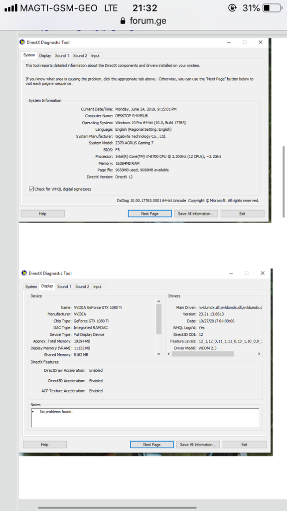Select the System tab in lower dialog

31,287
